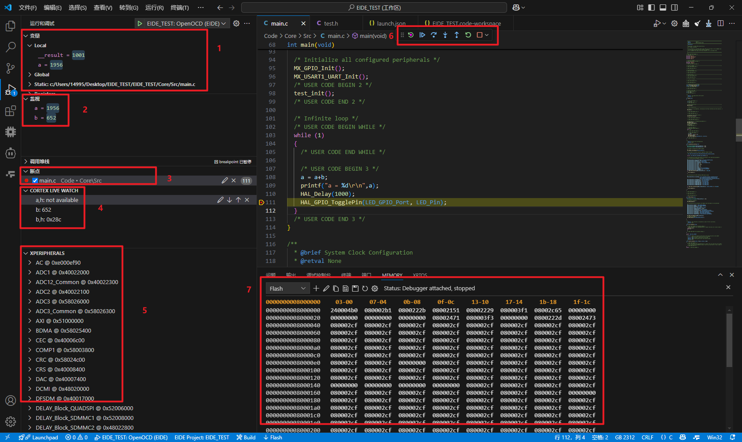Open the 运行(R) menu
The height and width of the screenshot is (442, 742).
[155, 7]
